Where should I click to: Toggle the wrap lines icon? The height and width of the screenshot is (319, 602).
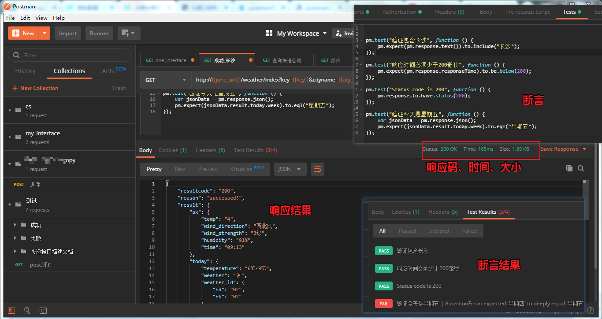[318, 169]
